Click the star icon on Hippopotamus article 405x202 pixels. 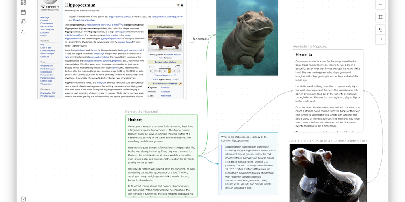point(178,5)
